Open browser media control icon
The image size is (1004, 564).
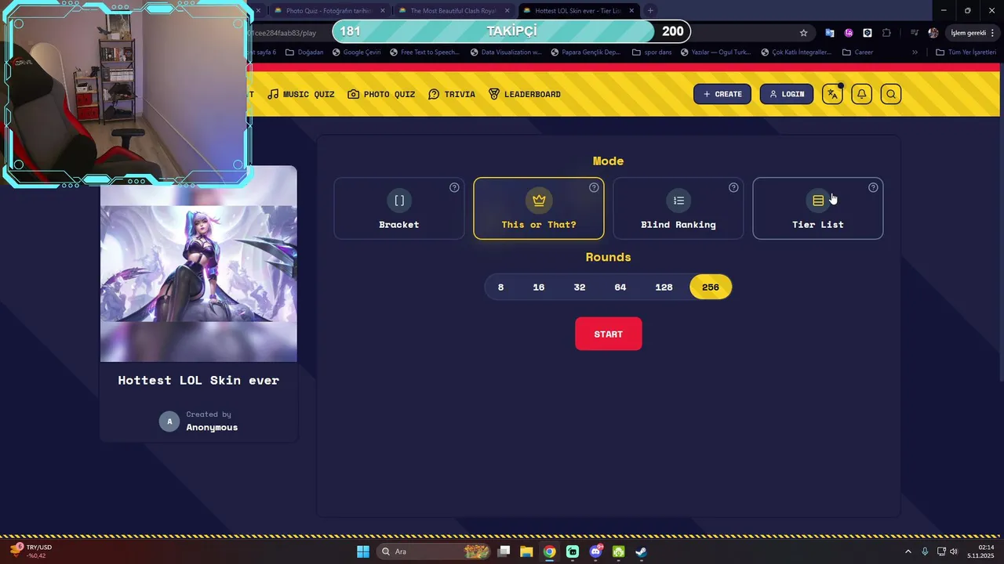[915, 33]
